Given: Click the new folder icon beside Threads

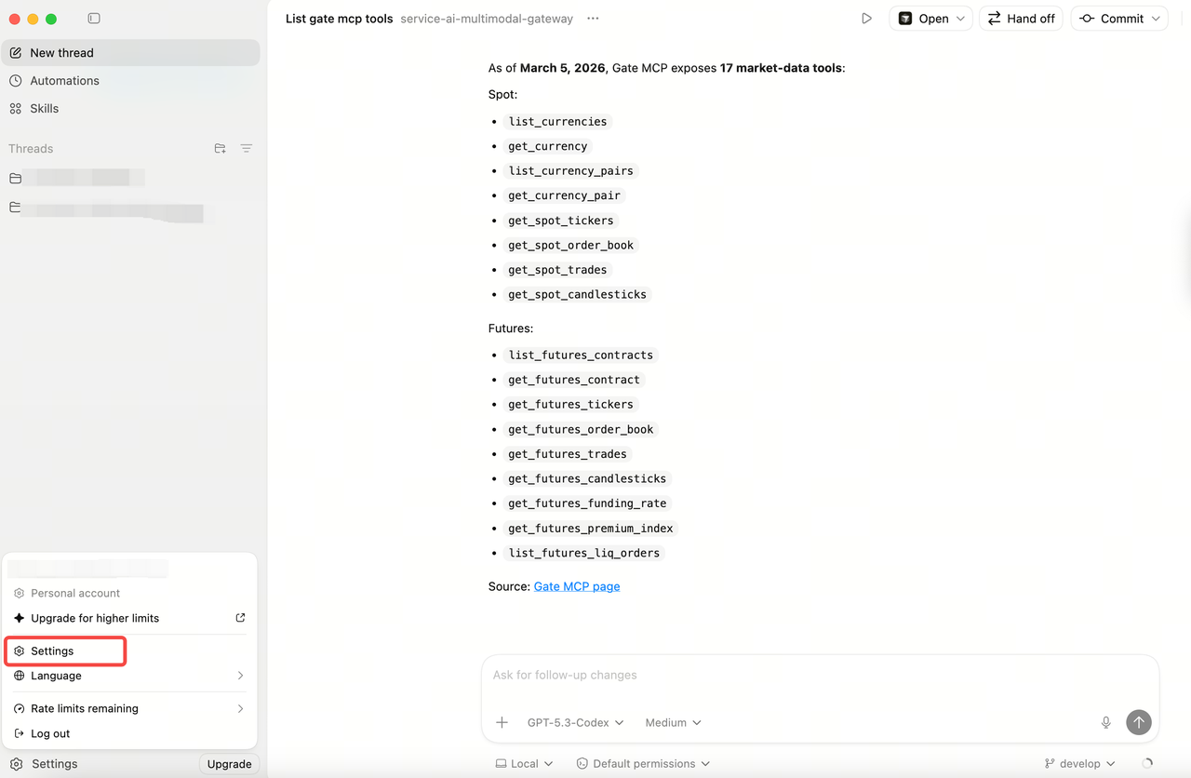Looking at the screenshot, I should click(x=220, y=148).
